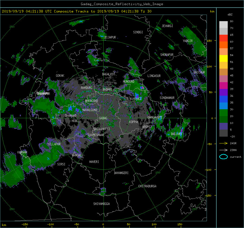Click the KARWAR city label
The width and height of the screenshot is (244, 228).
pyautogui.click(x=22, y=152)
